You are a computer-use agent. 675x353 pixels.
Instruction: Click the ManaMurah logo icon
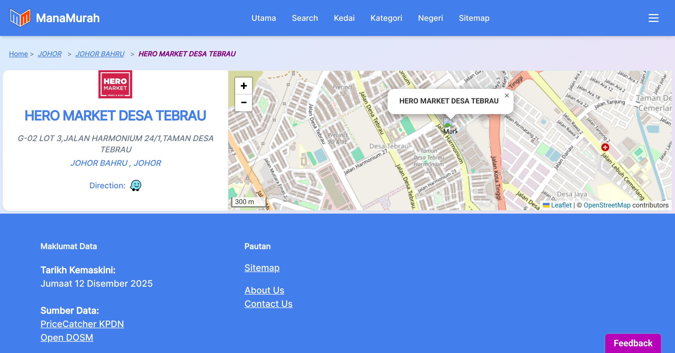coord(20,18)
